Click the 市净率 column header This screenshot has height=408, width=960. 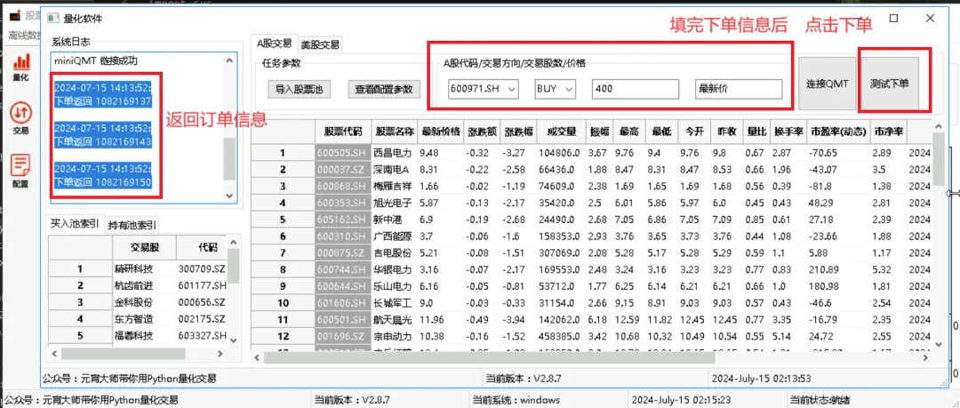click(887, 131)
